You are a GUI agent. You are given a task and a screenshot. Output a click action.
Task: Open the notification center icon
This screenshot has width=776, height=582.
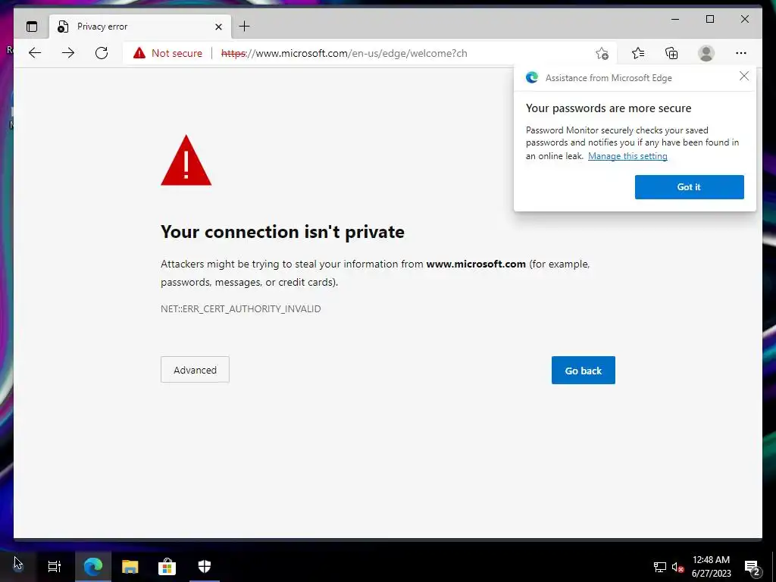tap(753, 567)
